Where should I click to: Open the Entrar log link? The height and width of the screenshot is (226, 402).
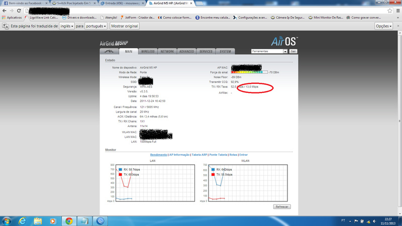tap(243, 155)
